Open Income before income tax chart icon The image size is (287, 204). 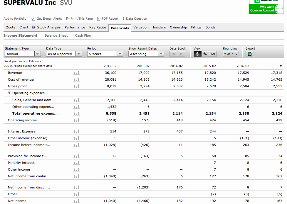coord(76,145)
